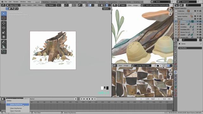Open image file browser for stumps Base Color
The image size is (203, 114).
pyautogui.click(x=158, y=66)
